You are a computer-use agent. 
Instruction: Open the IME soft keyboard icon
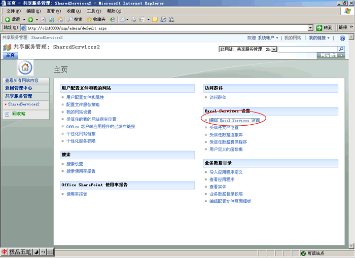[x=50, y=252]
